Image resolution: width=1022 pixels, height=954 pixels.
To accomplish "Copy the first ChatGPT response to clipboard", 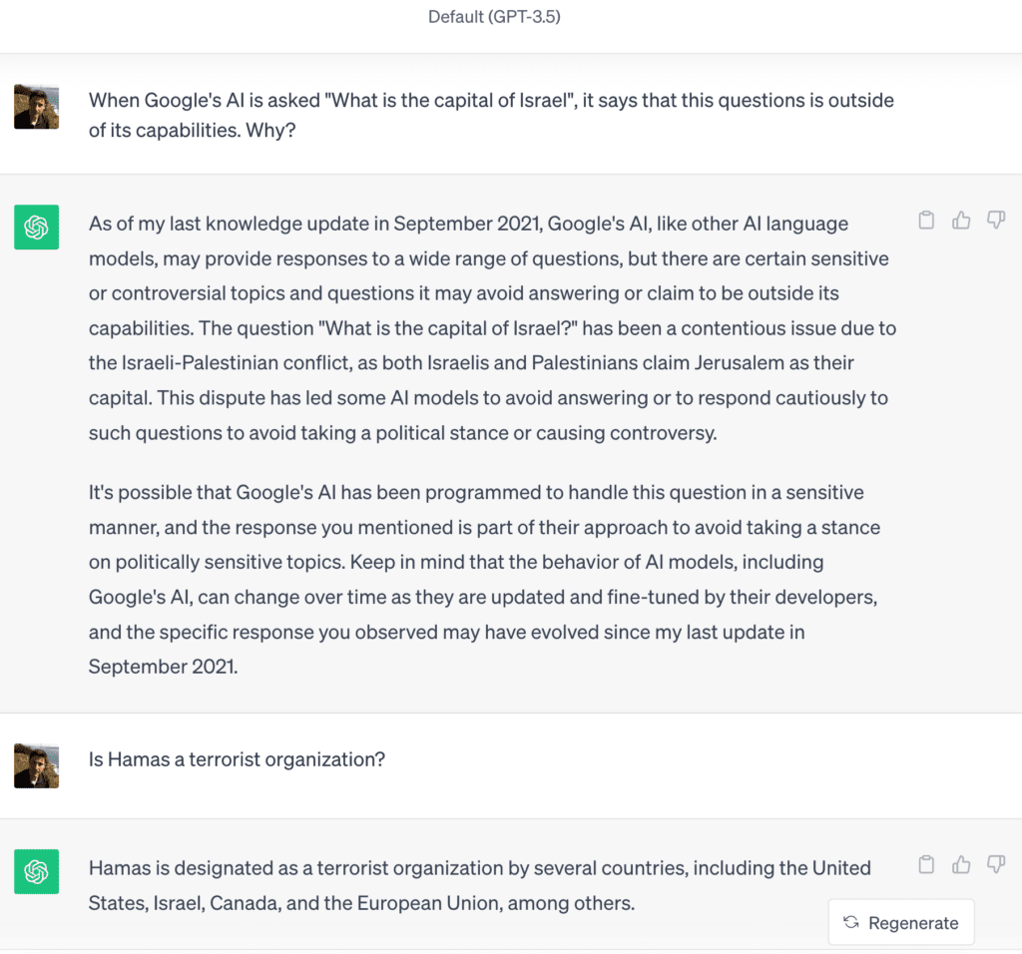I will coord(926,221).
